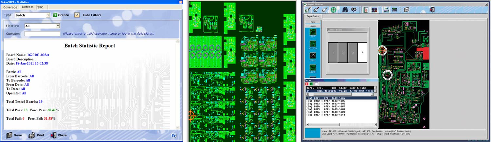Click the help question mark icon
The height and width of the screenshot is (142, 491).
[x=174, y=135]
